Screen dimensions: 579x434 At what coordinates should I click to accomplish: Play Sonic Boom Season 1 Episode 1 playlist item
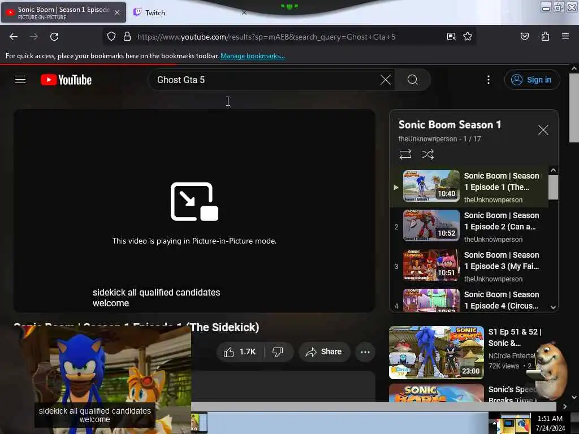coord(469,187)
